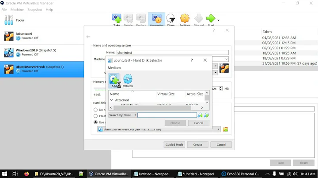Open snapshot Properties toolbar icon
The height and width of the screenshot is (178, 318).
(x=156, y=19)
